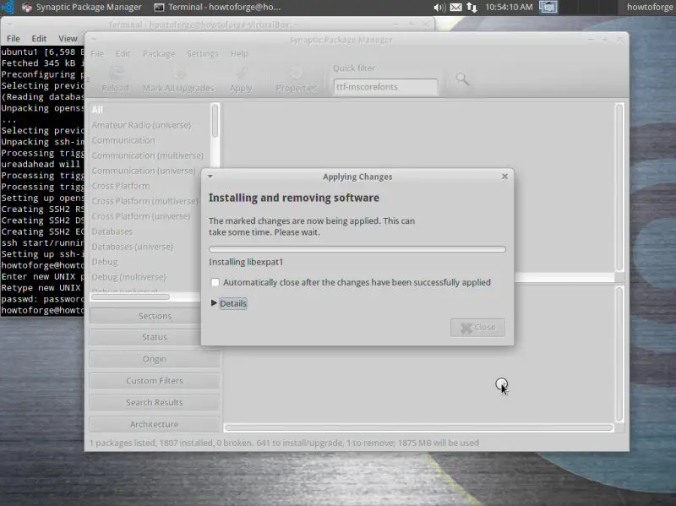Click the greyed Close button in dialog

point(477,328)
